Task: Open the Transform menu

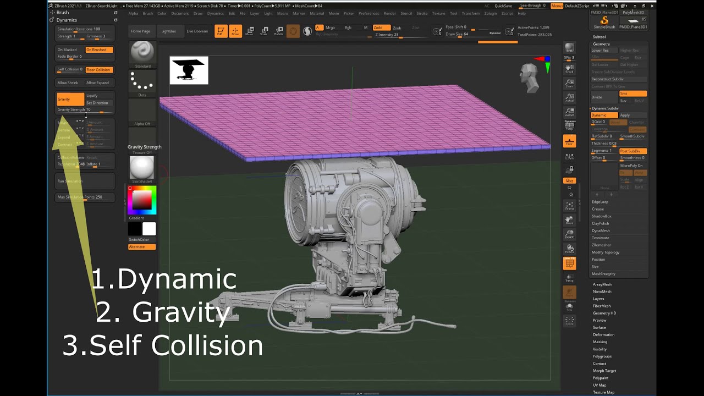Action: coord(471,13)
